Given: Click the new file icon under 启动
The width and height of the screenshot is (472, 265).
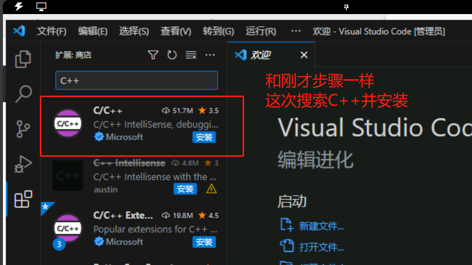Looking at the screenshot, I should coord(287,225).
